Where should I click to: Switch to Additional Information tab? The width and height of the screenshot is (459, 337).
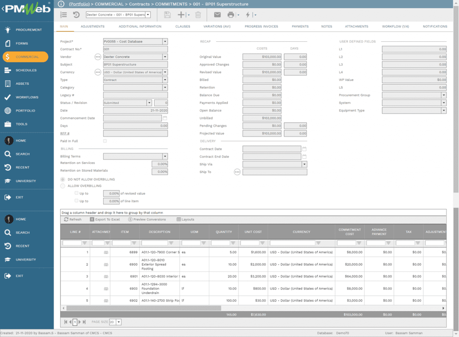pos(140,26)
